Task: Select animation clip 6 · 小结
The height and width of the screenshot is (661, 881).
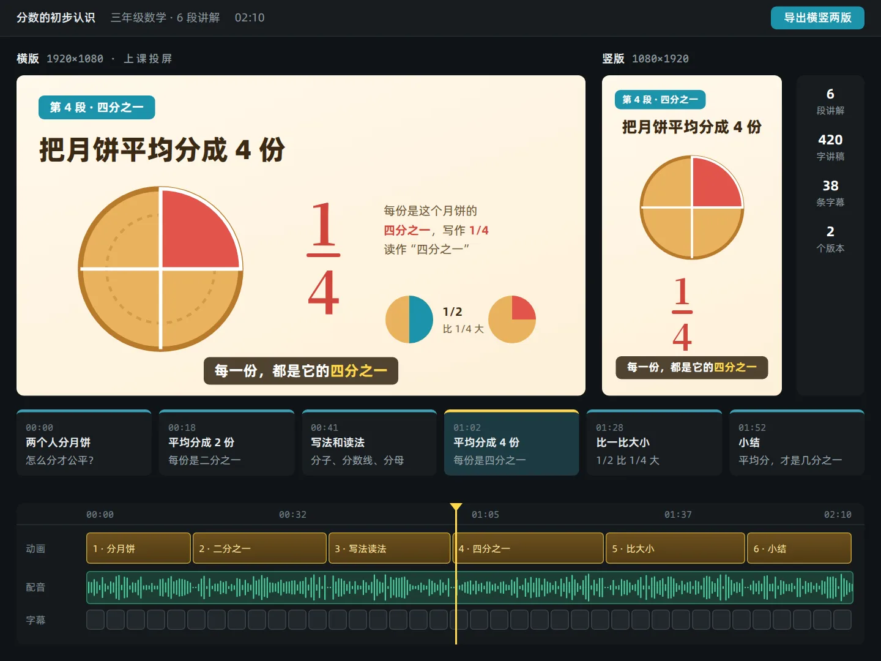Action: coord(799,548)
